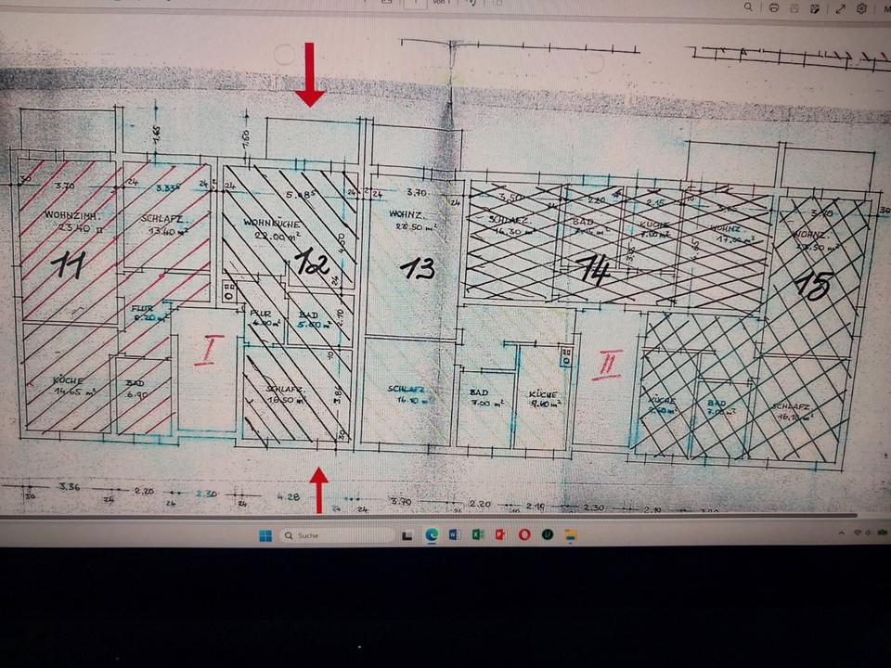Expand the hidden system tray icons chevron
Viewport: 891px width, 668px height.
(x=841, y=533)
